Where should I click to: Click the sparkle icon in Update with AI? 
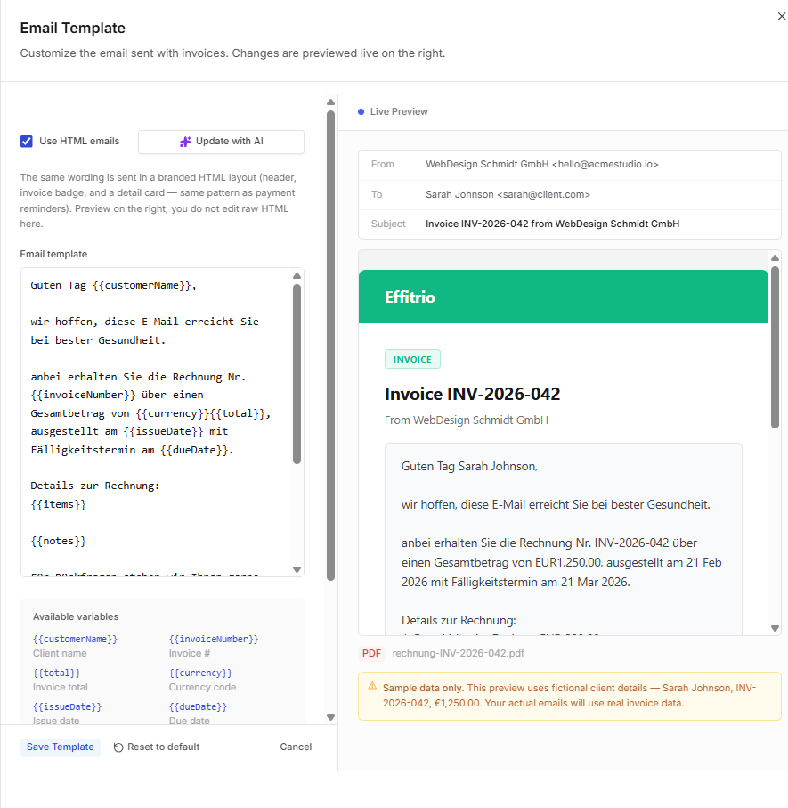tap(185, 142)
